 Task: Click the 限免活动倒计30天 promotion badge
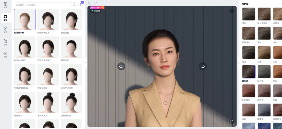97,8
